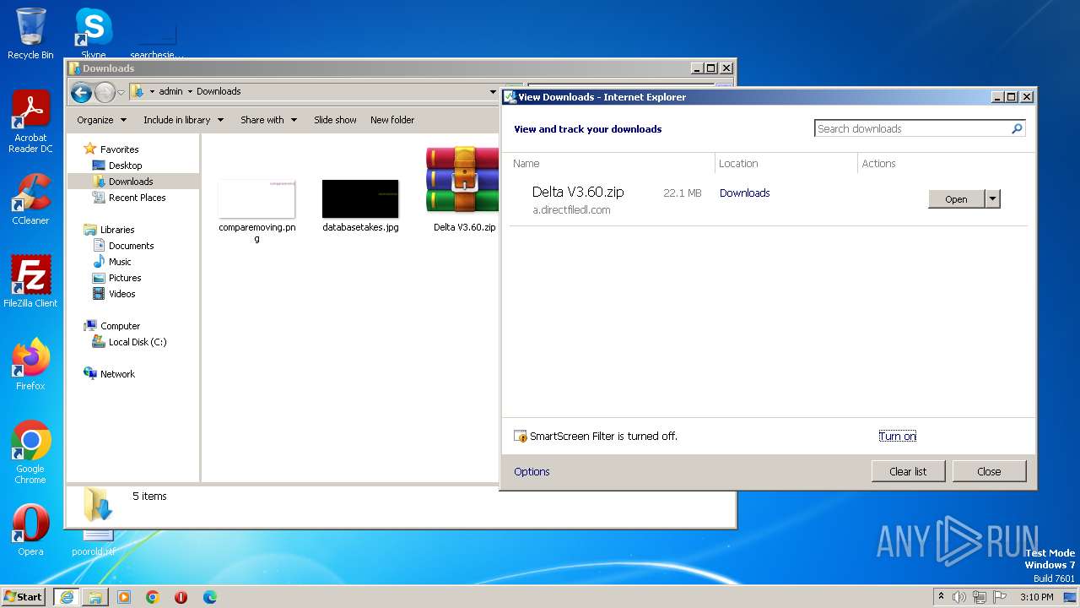Click the SmartScreen shield warning icon

[520, 437]
